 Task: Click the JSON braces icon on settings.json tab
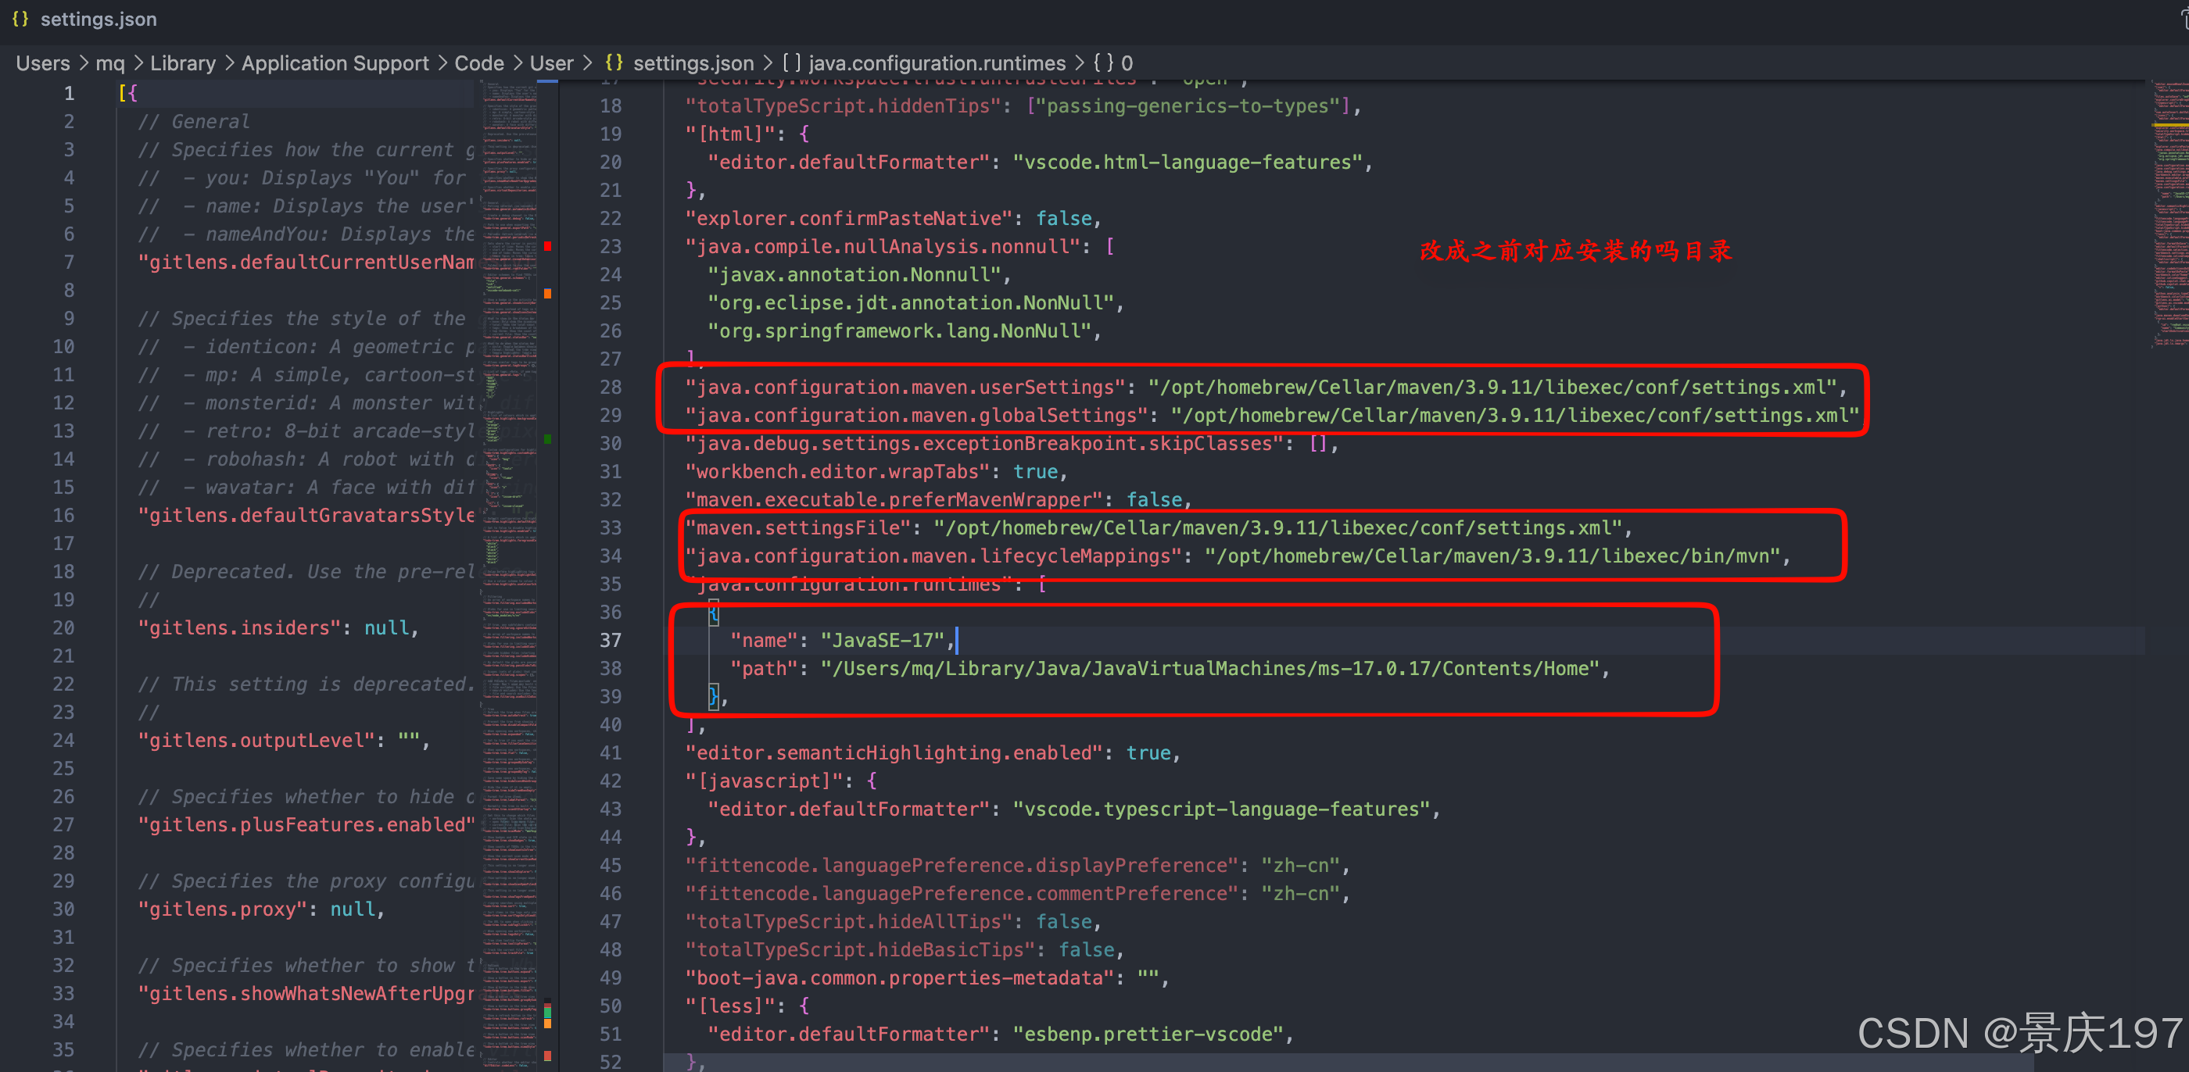[20, 19]
